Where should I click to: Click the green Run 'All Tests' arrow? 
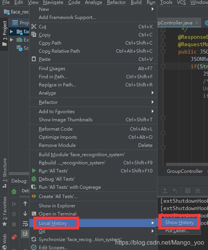(x=34, y=171)
